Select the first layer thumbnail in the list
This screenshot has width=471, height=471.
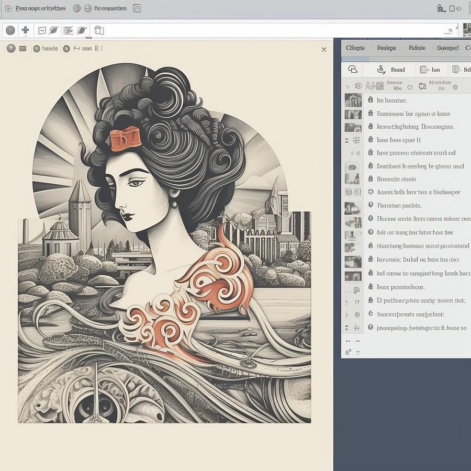pos(353,100)
